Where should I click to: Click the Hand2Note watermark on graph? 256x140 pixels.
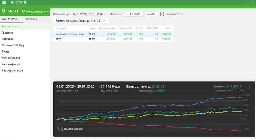[x=71, y=129]
